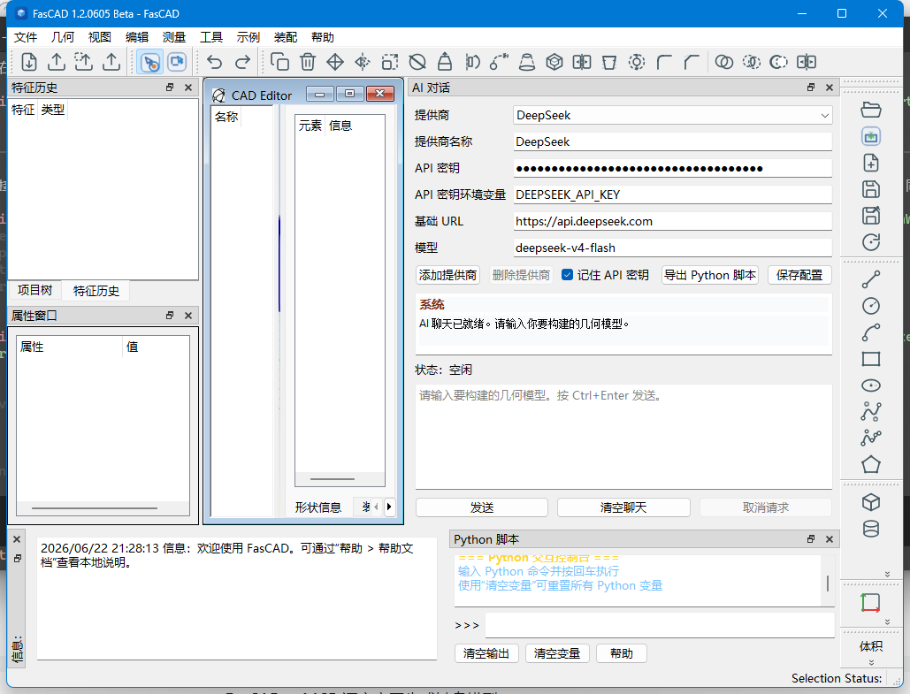Switch to the 形状信息 tab
The image size is (910, 694).
[x=318, y=507]
